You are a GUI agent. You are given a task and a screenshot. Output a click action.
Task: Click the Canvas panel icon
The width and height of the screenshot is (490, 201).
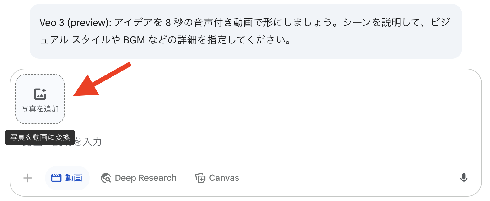coord(201,178)
